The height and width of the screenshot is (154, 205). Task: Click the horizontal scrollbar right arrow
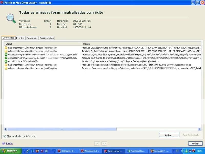[200, 129]
